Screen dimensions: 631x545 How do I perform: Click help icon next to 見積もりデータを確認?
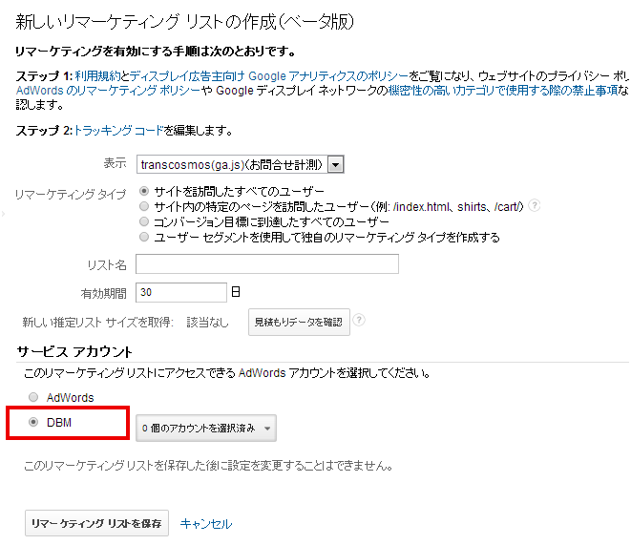click(358, 321)
